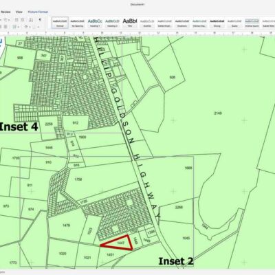Apply the No Spacing style
Viewport: 275px width, 275px height.
tap(77, 23)
